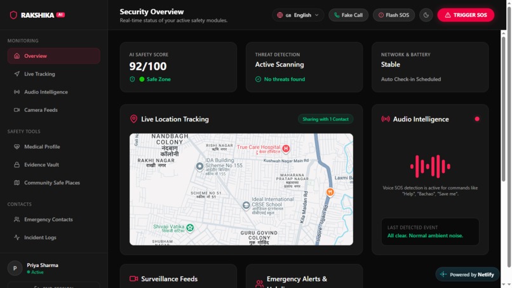Click 'All clear. Normal ambient noise.' text
This screenshot has height=288, width=512.
tap(425, 235)
